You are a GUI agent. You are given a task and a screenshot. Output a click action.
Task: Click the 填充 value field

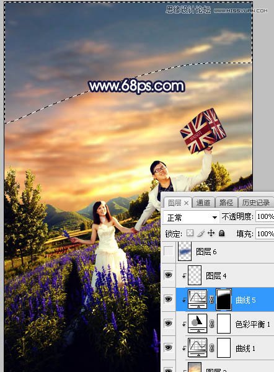[x=265, y=234]
